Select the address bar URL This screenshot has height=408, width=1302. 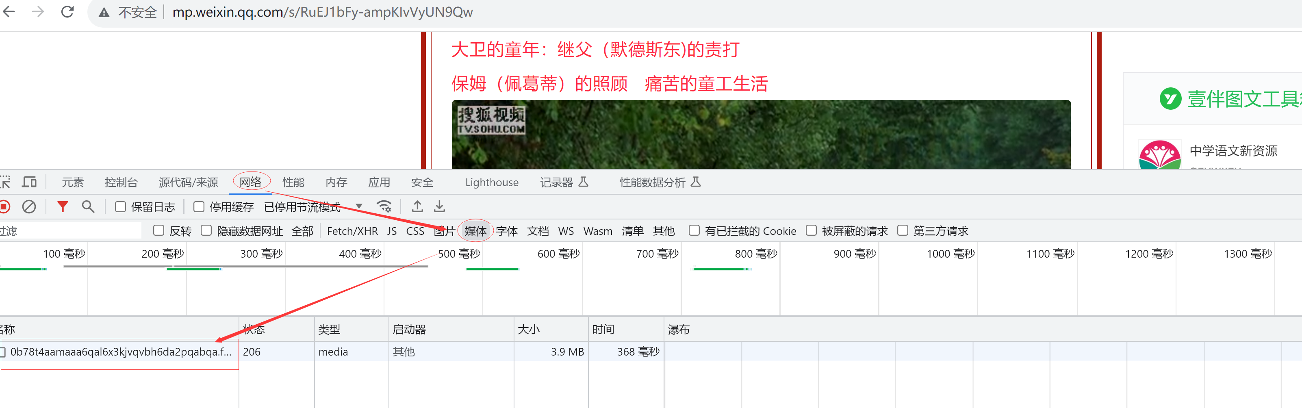(x=323, y=12)
